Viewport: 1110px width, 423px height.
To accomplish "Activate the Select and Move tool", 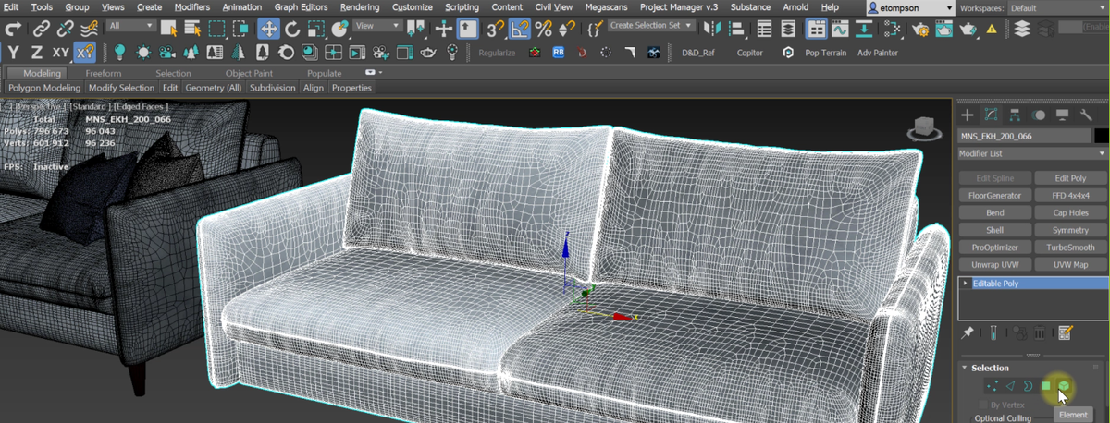I will (x=268, y=29).
